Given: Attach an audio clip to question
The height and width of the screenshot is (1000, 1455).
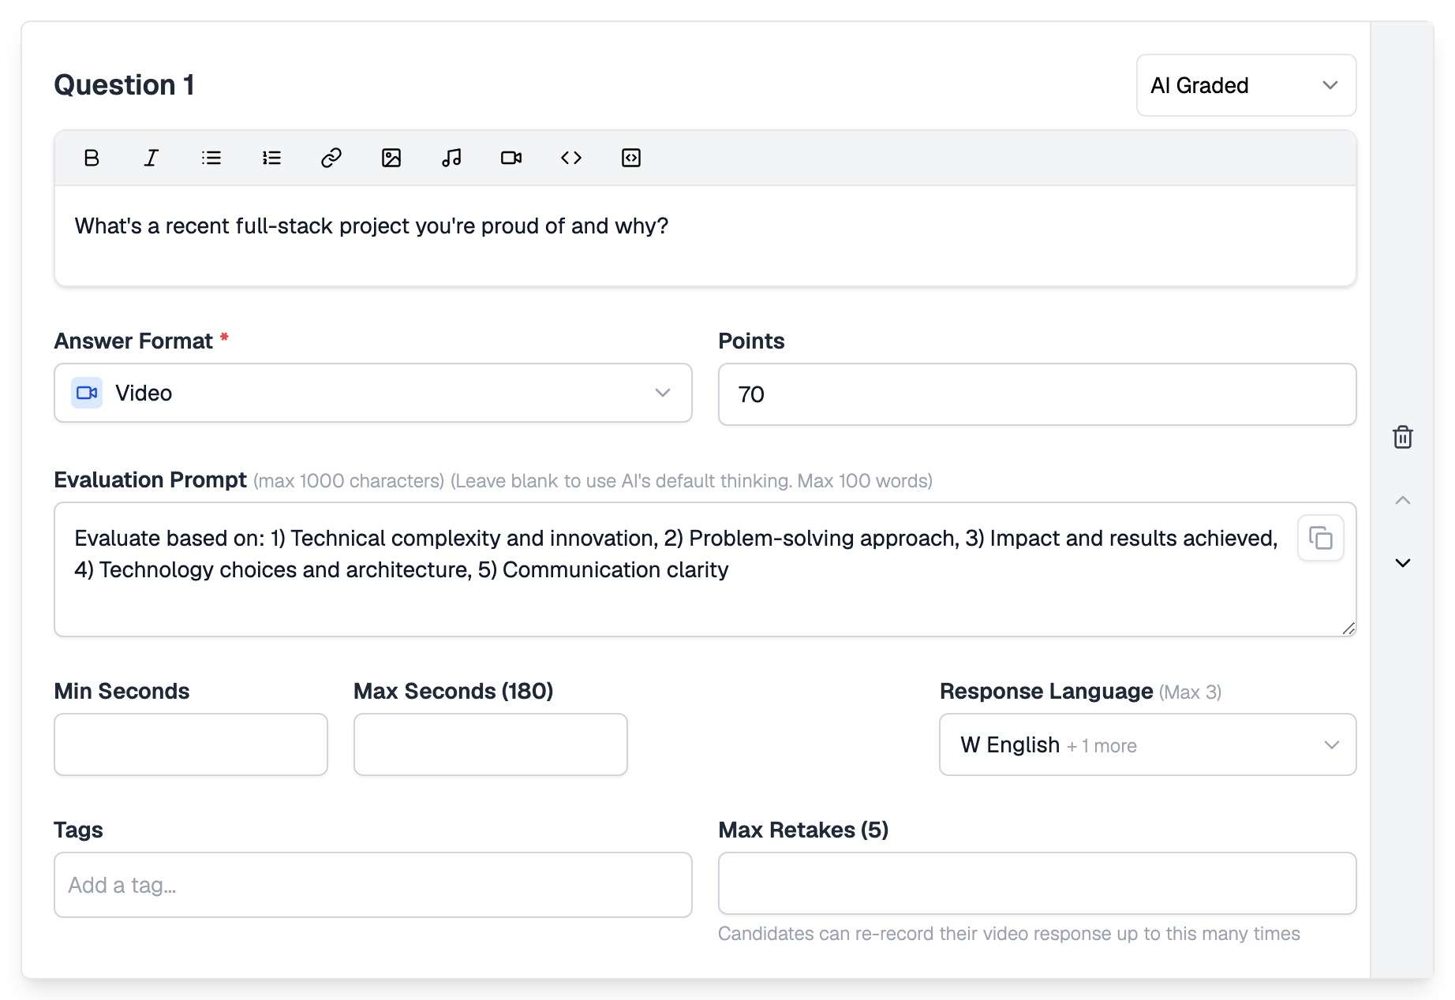Looking at the screenshot, I should click(x=451, y=158).
